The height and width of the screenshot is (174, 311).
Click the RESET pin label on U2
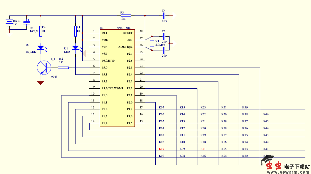point(128,33)
